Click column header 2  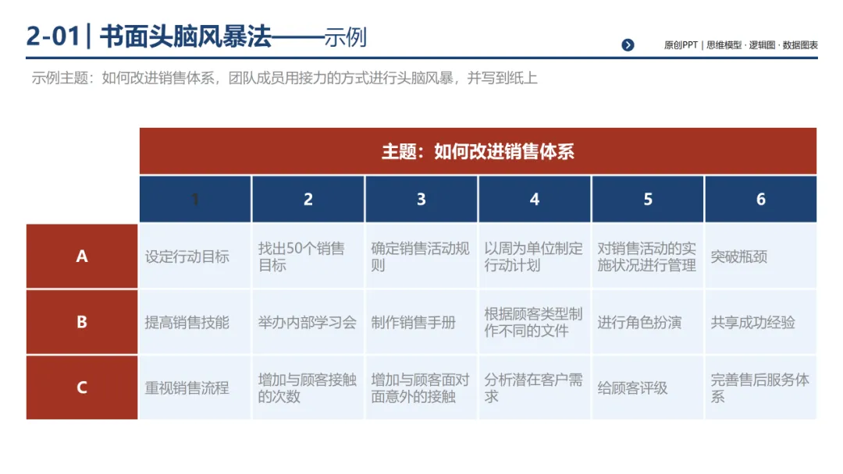pos(308,199)
